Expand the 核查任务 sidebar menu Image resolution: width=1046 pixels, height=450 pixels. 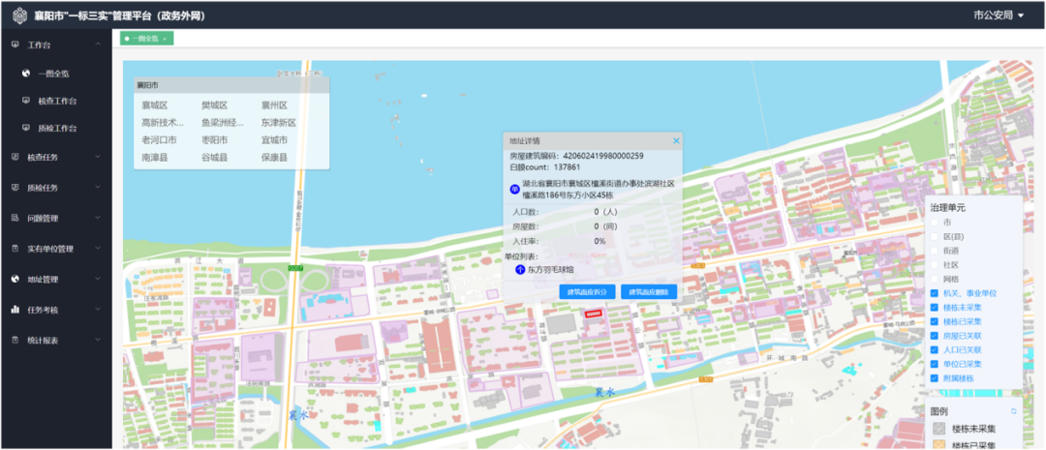pos(56,157)
